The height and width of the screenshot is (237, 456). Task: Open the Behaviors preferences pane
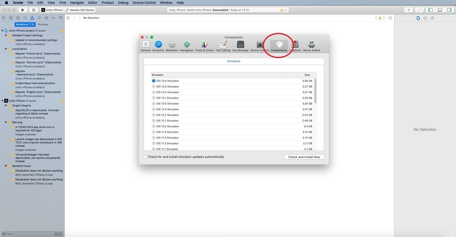click(x=172, y=46)
